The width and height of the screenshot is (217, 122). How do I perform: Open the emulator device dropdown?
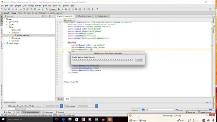[x=61, y=106]
